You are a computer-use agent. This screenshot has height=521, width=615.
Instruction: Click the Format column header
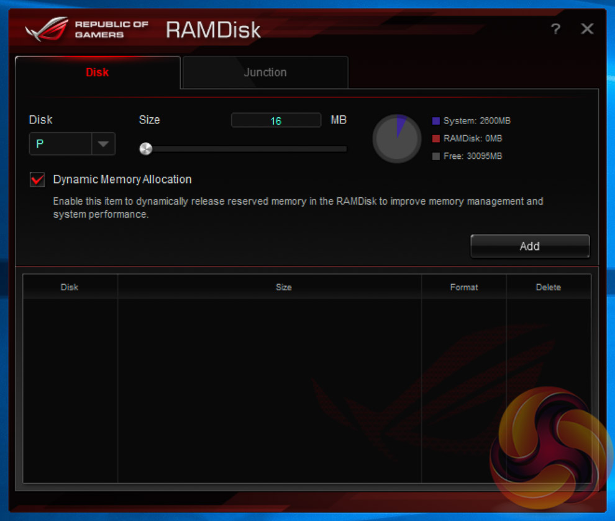click(x=464, y=287)
